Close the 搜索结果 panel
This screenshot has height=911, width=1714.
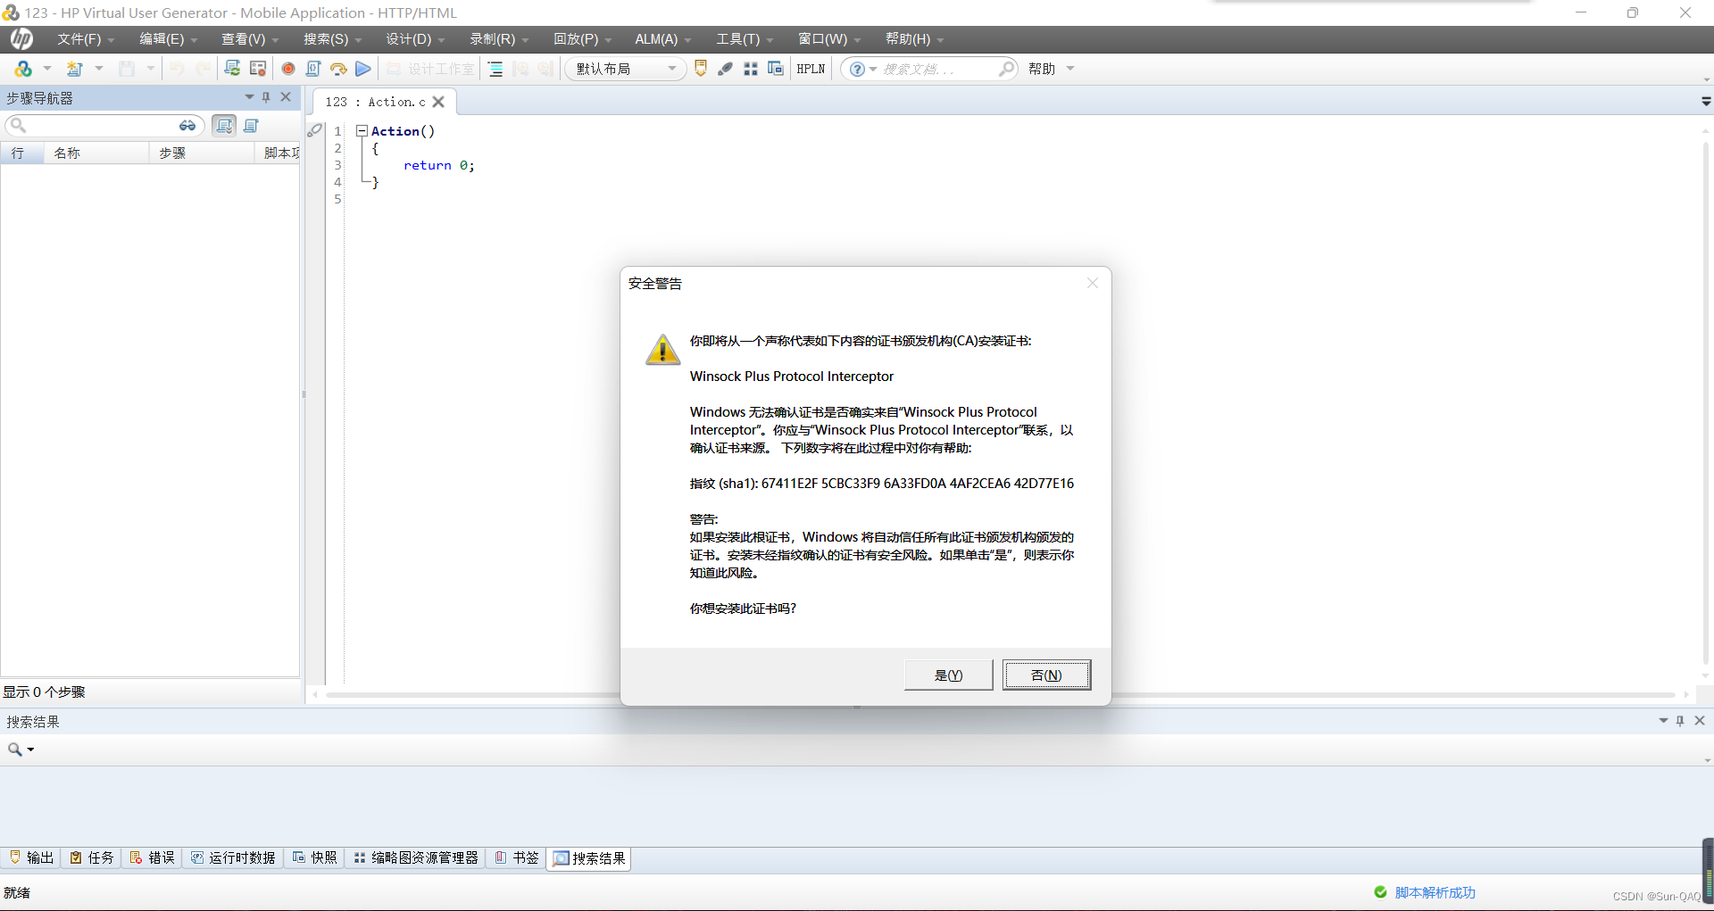pyautogui.click(x=1700, y=721)
